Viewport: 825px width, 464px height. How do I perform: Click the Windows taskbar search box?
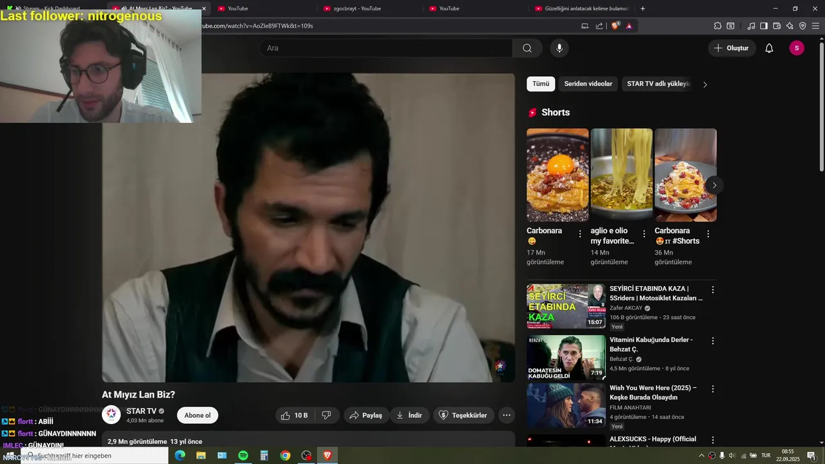[94, 456]
